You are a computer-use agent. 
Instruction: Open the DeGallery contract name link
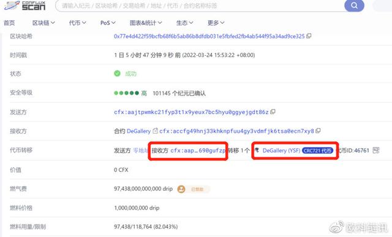tap(139, 131)
